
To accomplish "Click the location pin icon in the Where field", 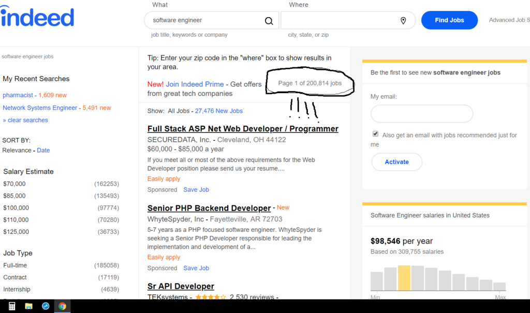I will (403, 21).
